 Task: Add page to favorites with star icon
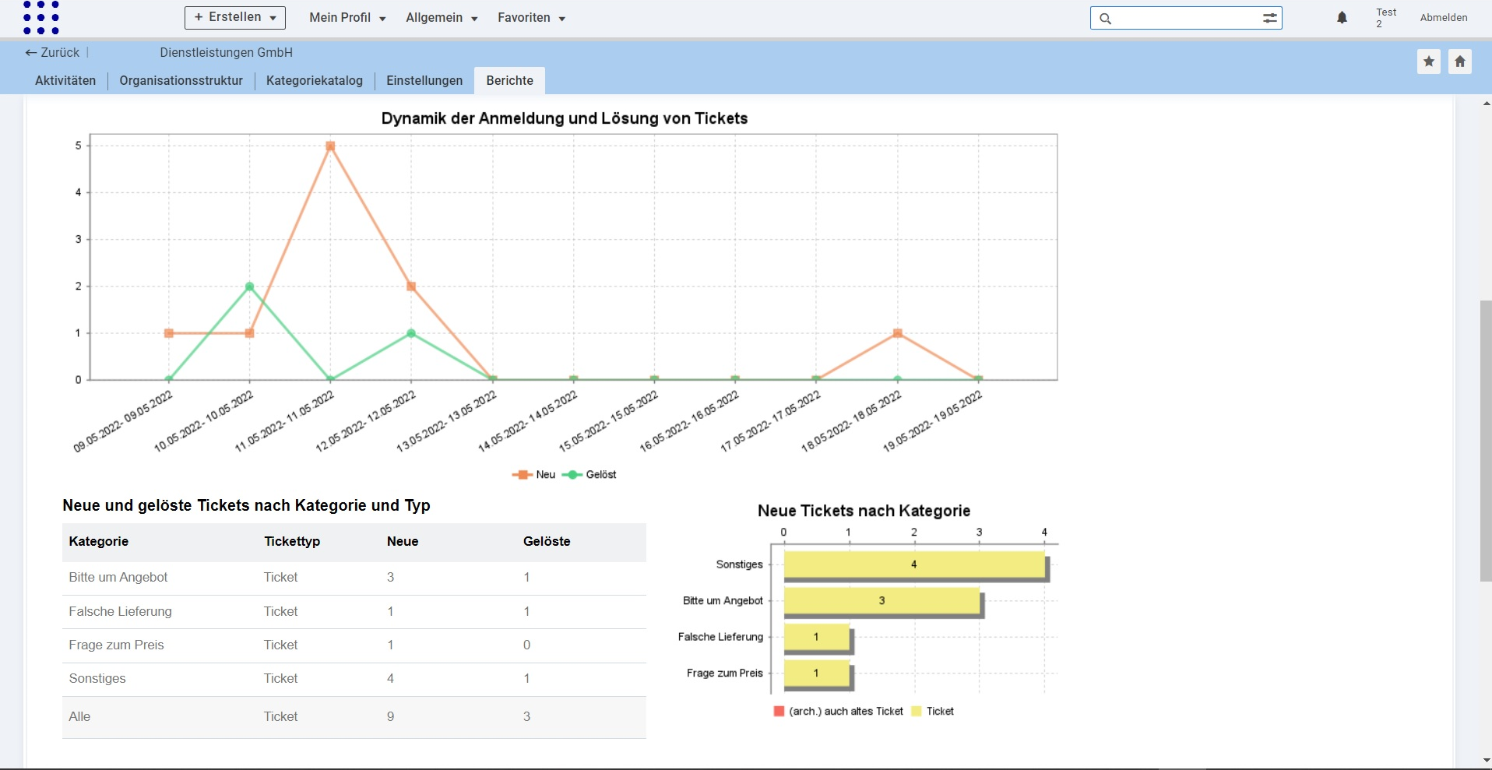[x=1429, y=62]
